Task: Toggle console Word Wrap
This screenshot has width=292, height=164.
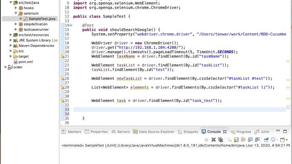Action: coord(243,140)
